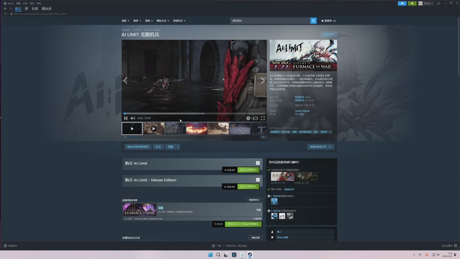The width and height of the screenshot is (460, 259).
Task: Add AI Limit Deluxe Edition ¥208.00 to cart
Action: coord(248,186)
